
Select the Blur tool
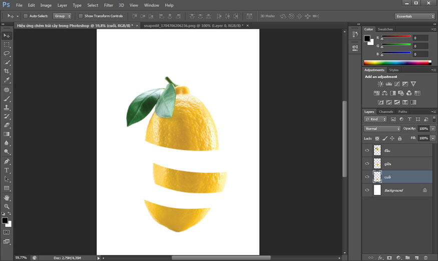coord(7,143)
